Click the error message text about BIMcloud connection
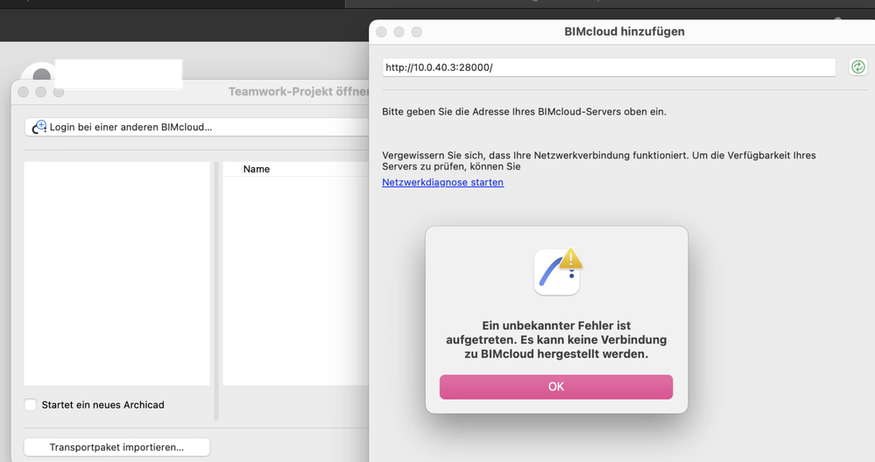The width and height of the screenshot is (875, 462). click(556, 339)
